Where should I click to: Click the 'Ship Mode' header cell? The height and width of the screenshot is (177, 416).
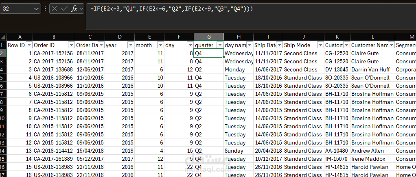coord(304,45)
